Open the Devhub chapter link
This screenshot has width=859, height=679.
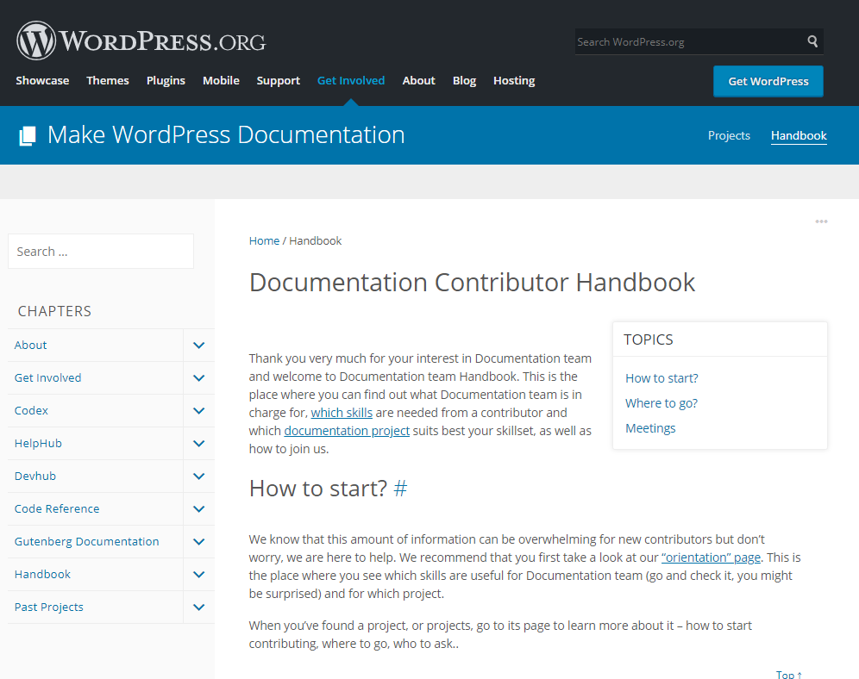pos(35,476)
